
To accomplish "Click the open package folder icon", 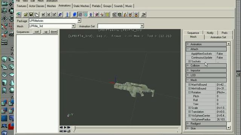I will (x=26, y=15).
